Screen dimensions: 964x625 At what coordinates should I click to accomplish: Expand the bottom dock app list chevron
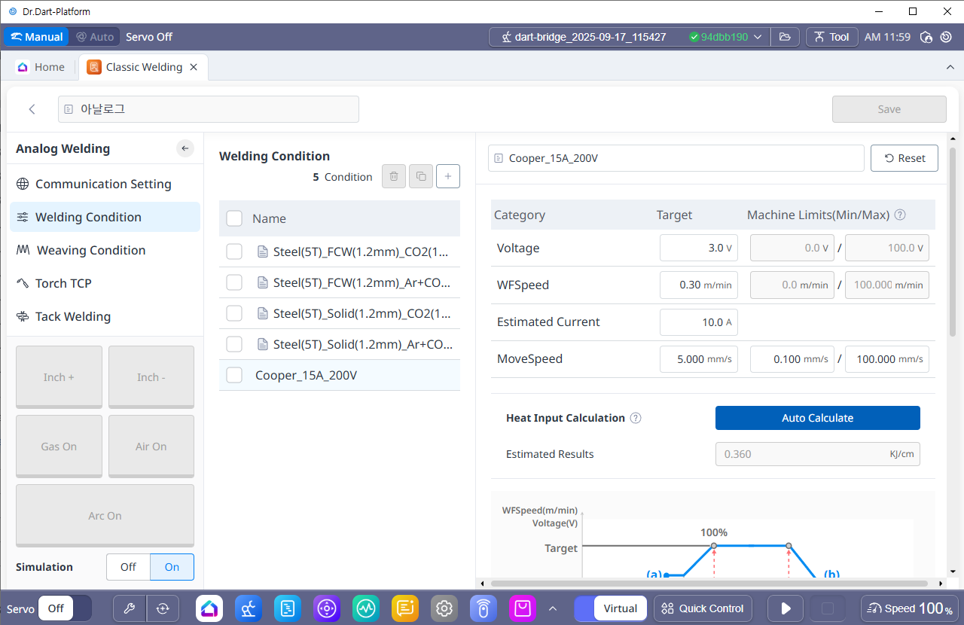553,608
